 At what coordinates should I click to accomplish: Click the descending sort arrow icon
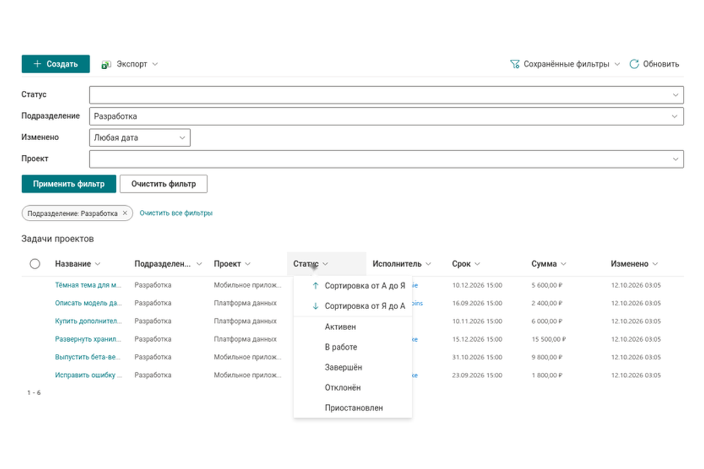pyautogui.click(x=316, y=306)
